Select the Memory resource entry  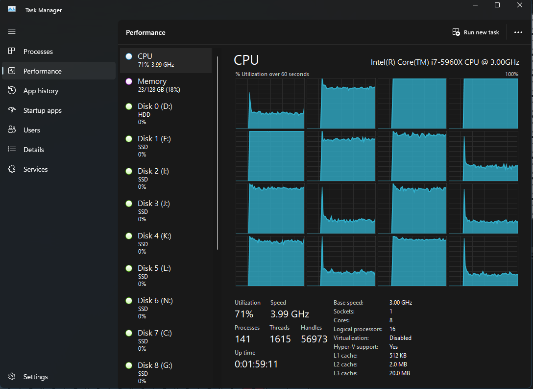pos(166,85)
